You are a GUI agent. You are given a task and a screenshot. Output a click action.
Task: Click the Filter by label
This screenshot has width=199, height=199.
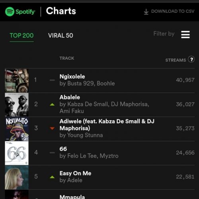[x=164, y=34]
